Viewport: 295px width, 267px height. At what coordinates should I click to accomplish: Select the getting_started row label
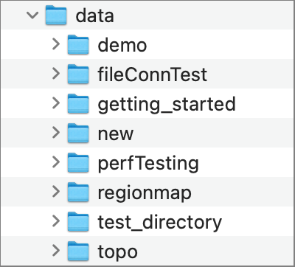point(167,105)
